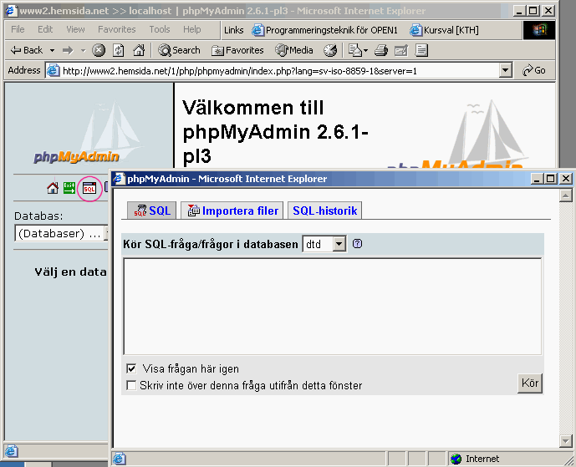Open the Back button history dropdown arrow
Screen dimensions: 576x467
[52, 50]
